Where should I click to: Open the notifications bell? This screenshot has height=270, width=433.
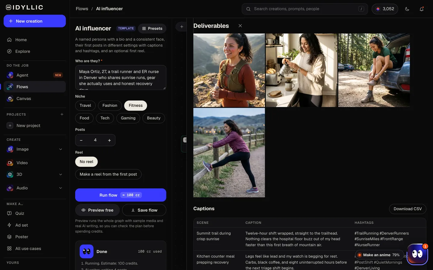click(422, 9)
